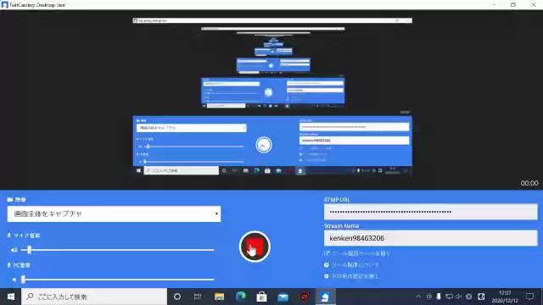Click the RTMP URL input field
Image resolution: width=543 pixels, height=305 pixels.
pyautogui.click(x=430, y=212)
